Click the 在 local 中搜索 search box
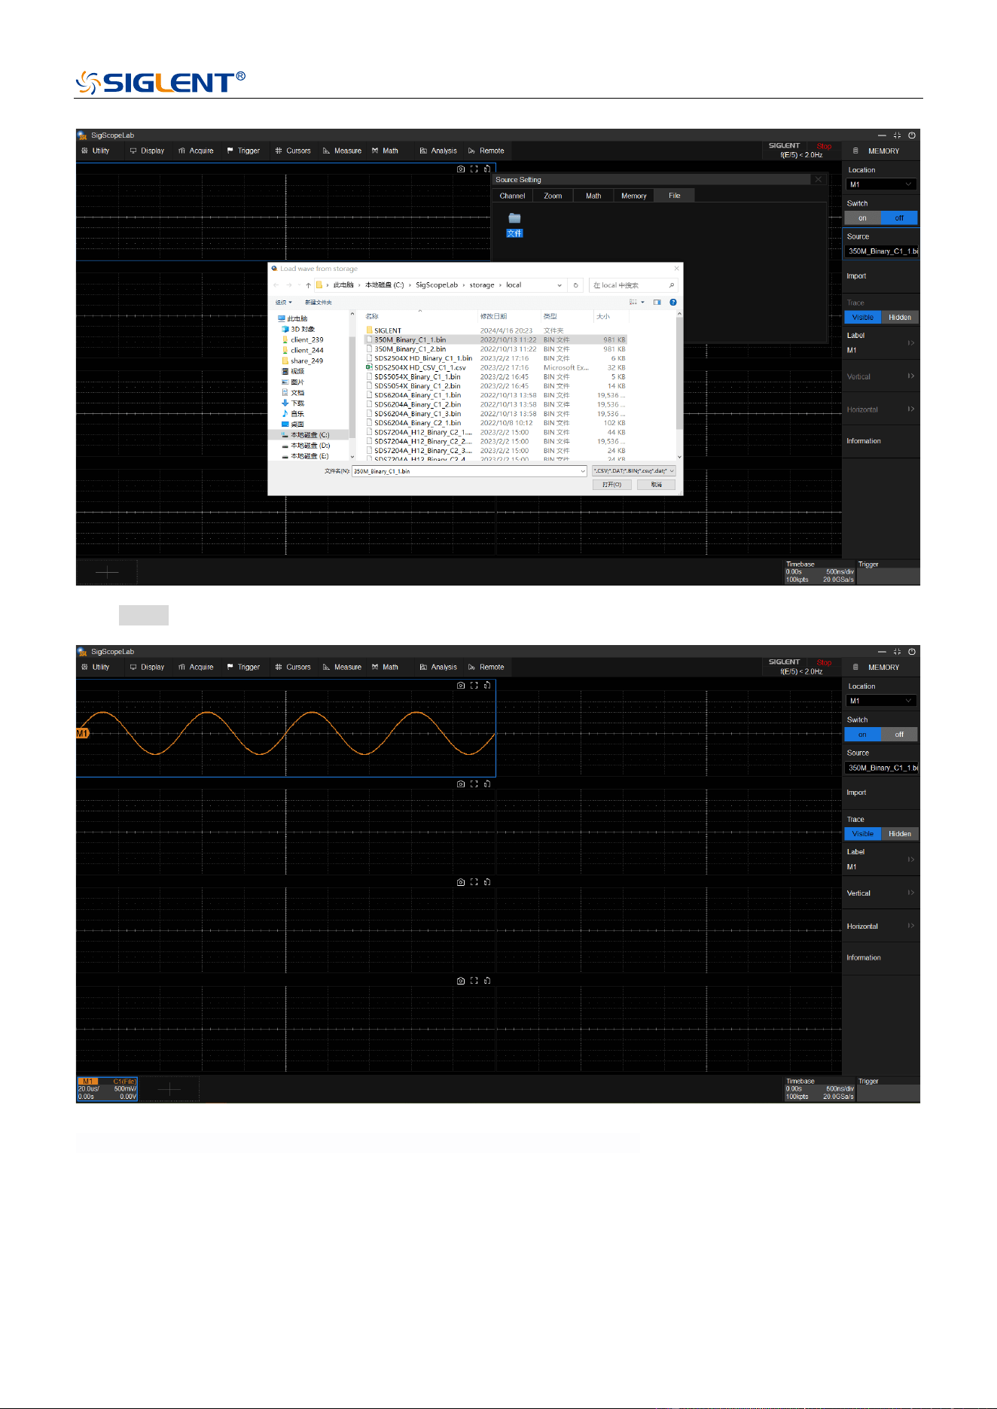 click(633, 285)
